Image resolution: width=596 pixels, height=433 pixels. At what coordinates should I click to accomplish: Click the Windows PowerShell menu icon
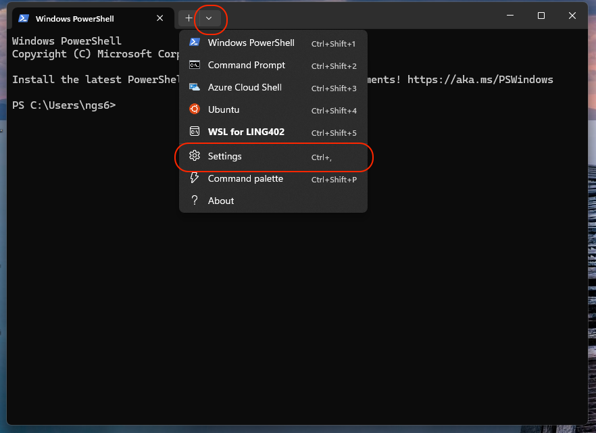[x=195, y=42]
